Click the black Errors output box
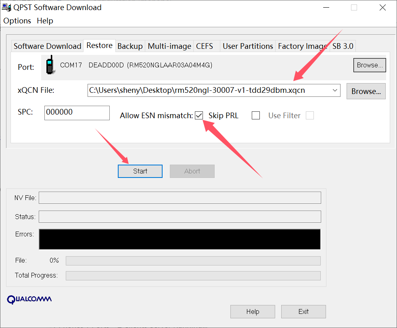The width and height of the screenshot is (397, 328). coord(180,239)
